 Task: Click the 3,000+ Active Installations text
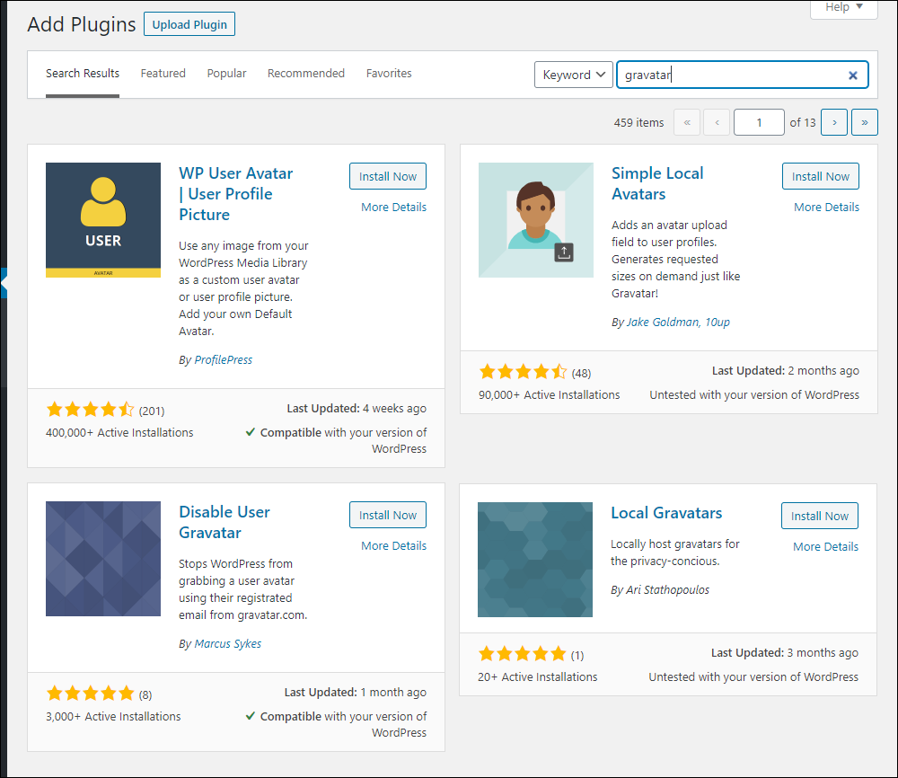pos(113,716)
